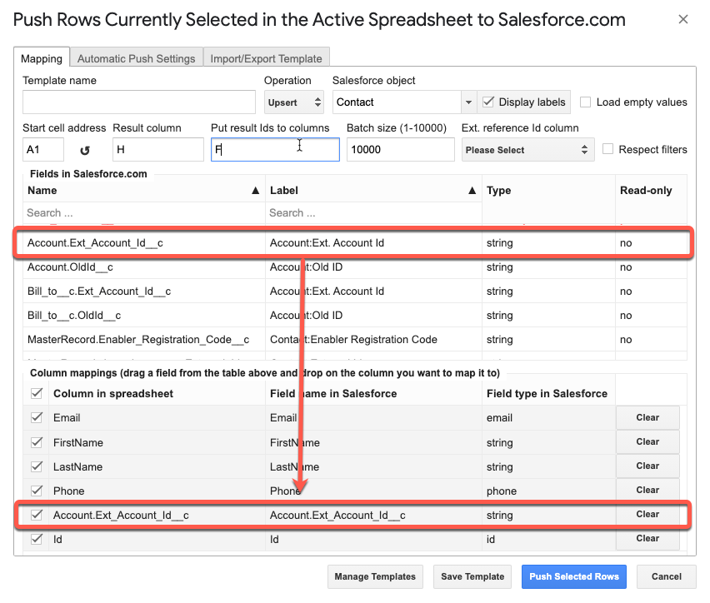Screen dimensions: 710x603
Task: Close the Push Rows dialog with X
Action: tap(682, 19)
